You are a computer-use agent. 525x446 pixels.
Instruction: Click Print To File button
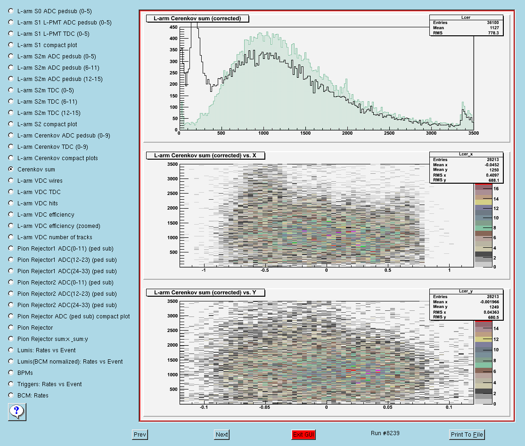tap(467, 435)
